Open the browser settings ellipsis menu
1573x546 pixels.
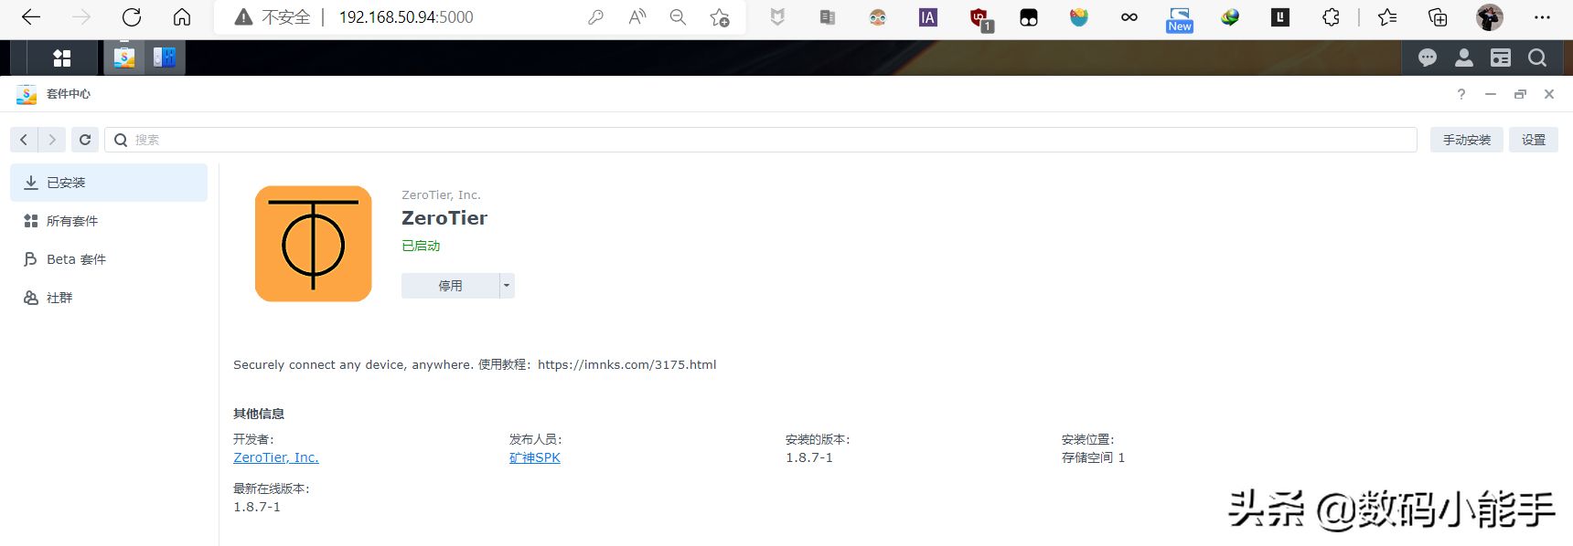pyautogui.click(x=1542, y=17)
